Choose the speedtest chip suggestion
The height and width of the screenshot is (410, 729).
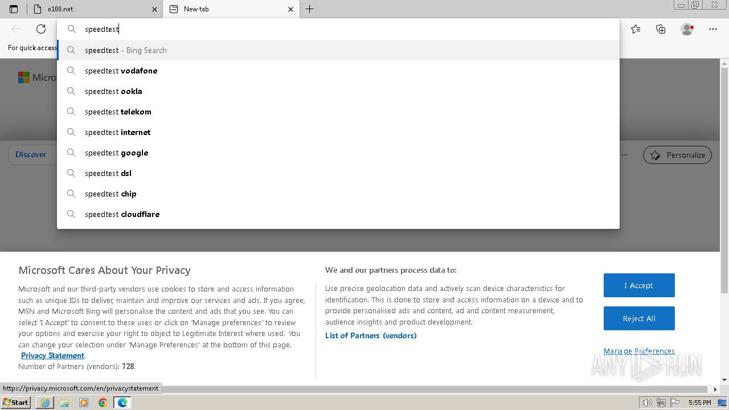click(x=338, y=194)
